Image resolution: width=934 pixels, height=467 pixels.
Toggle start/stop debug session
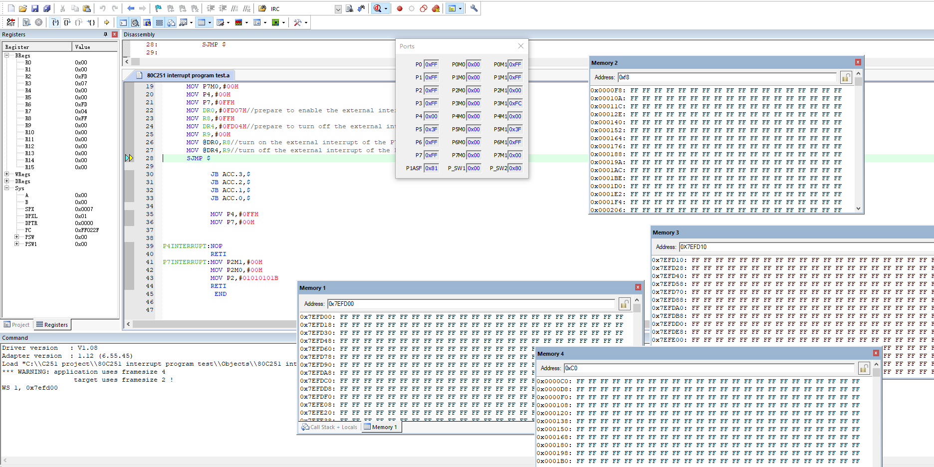(x=378, y=8)
